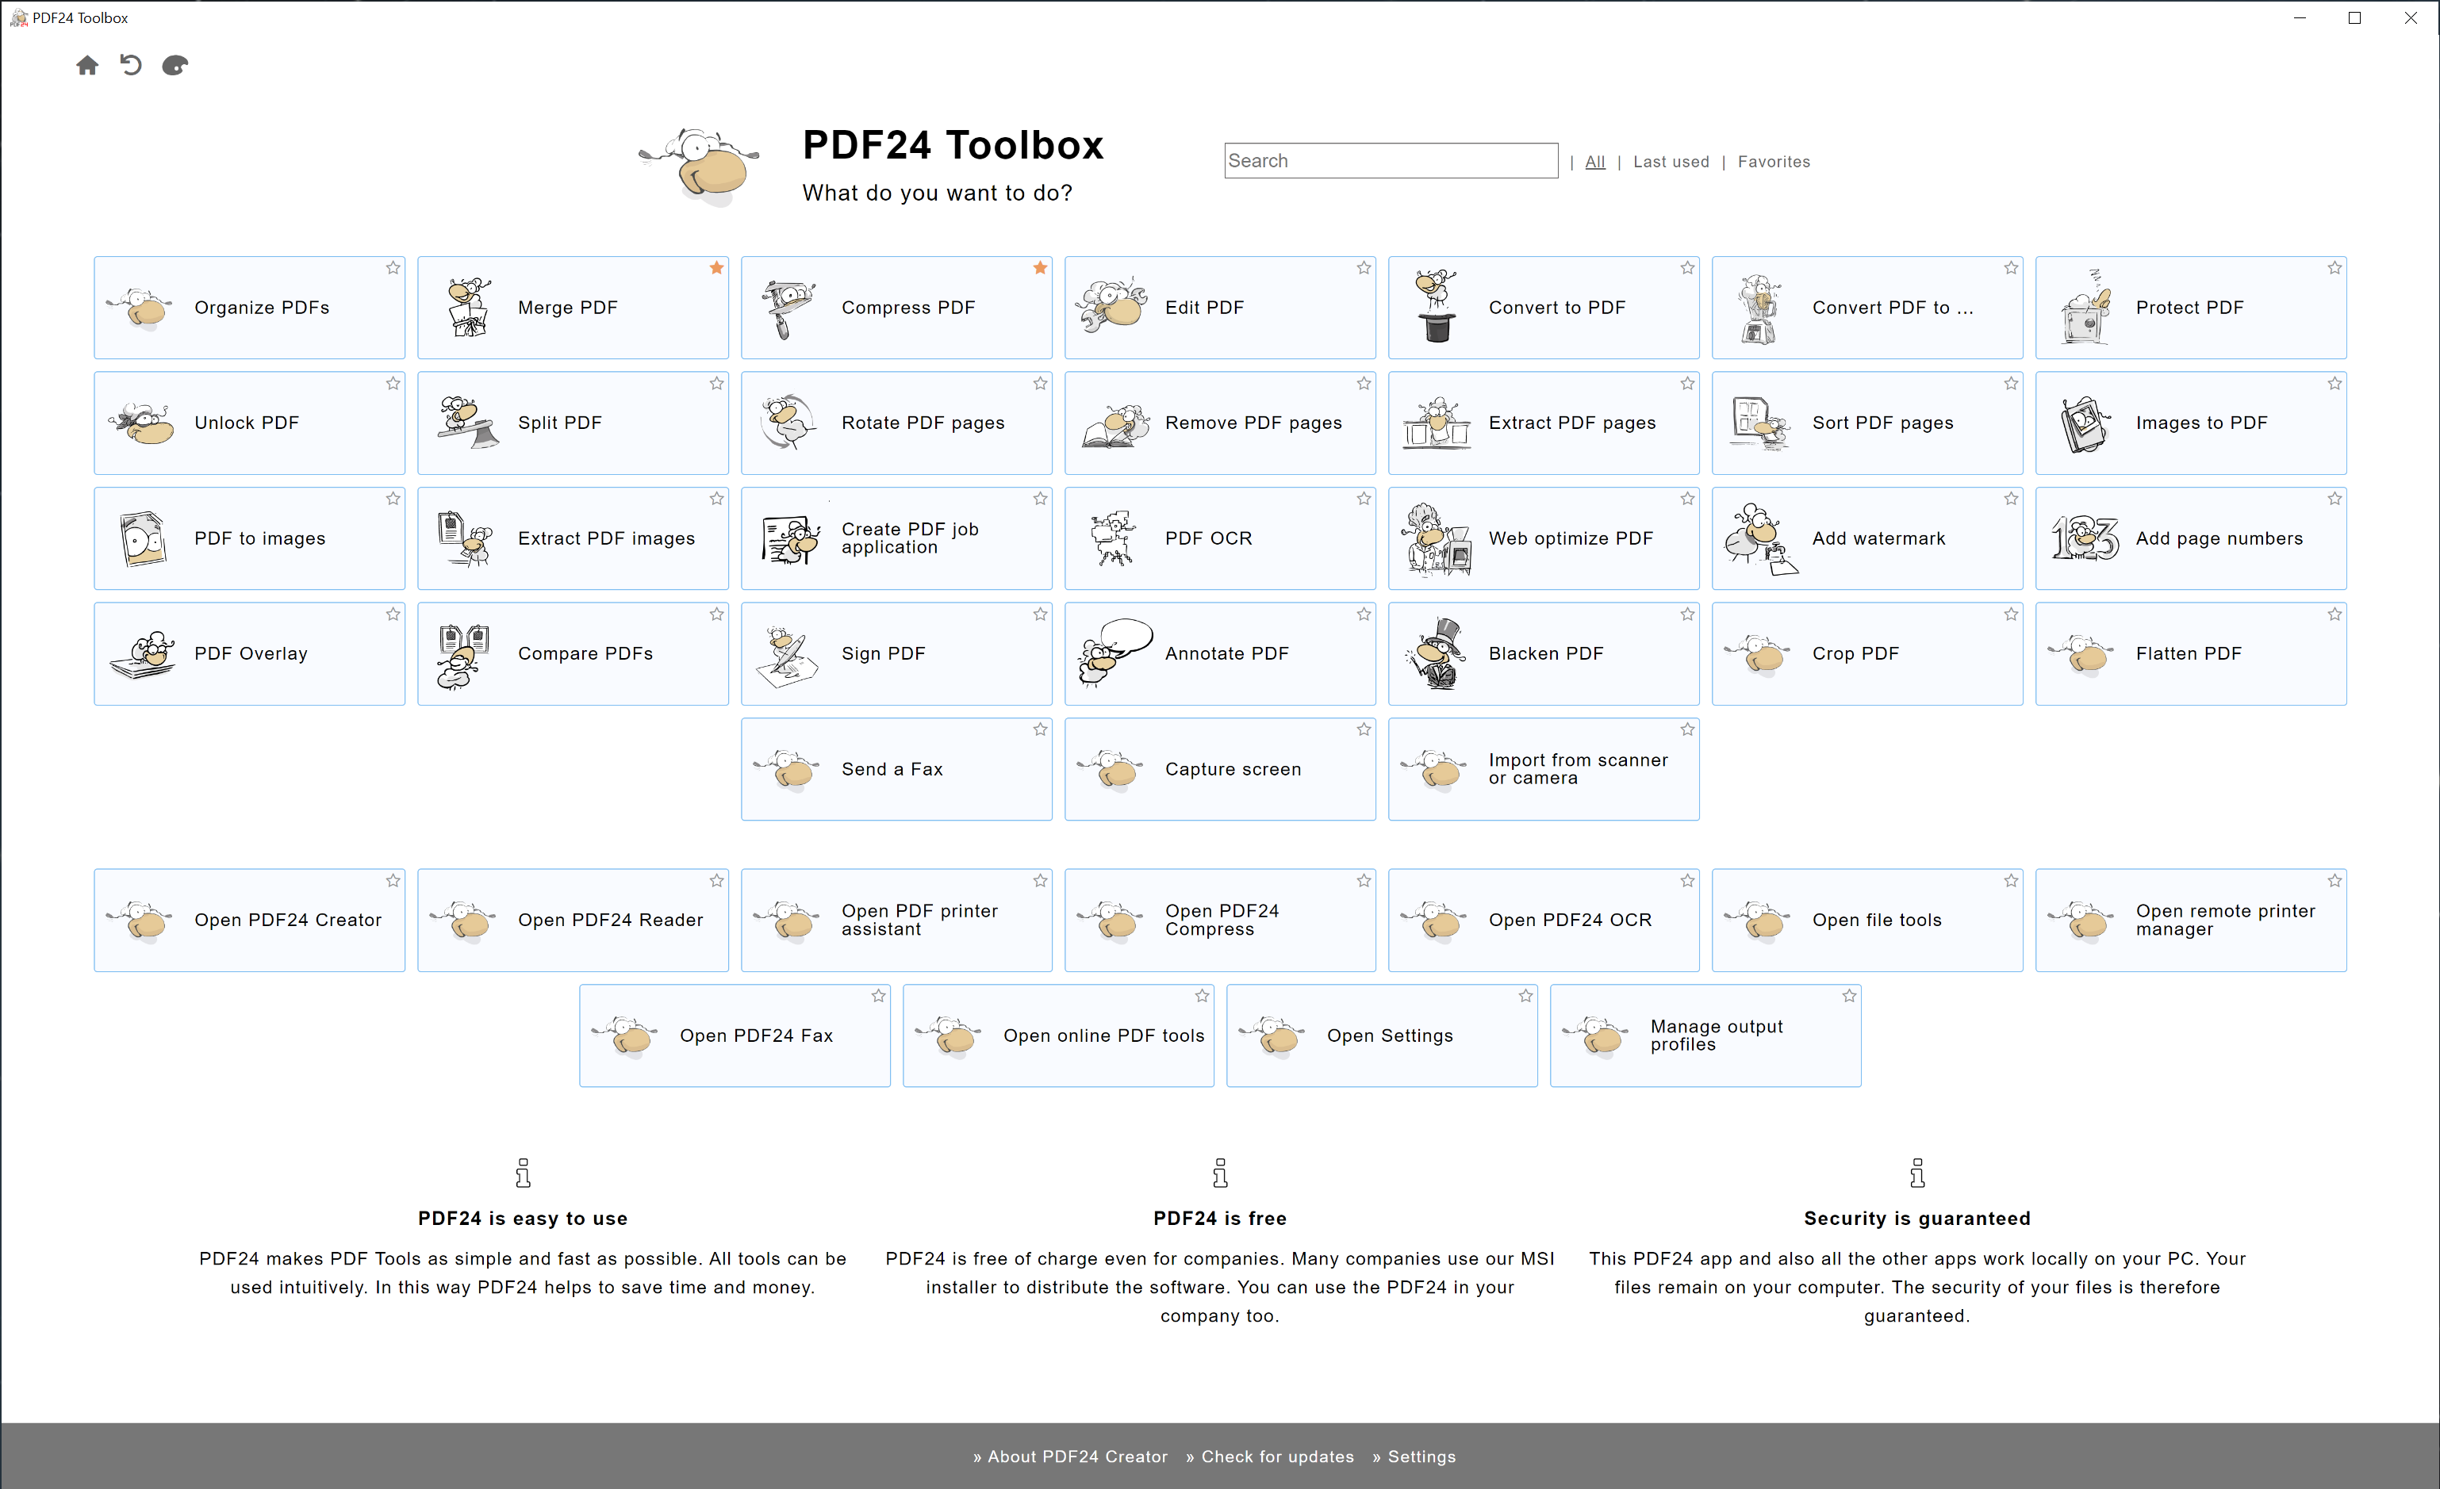Screen dimensions: 2440x1489
Task: Select the Sign PDF tool
Action: coord(896,653)
